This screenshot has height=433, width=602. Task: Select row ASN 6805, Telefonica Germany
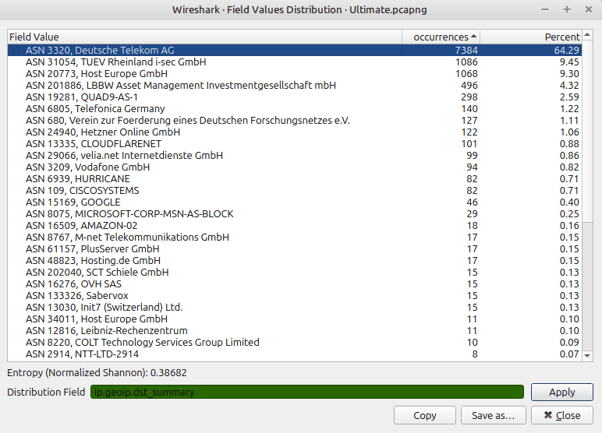[x=295, y=108]
